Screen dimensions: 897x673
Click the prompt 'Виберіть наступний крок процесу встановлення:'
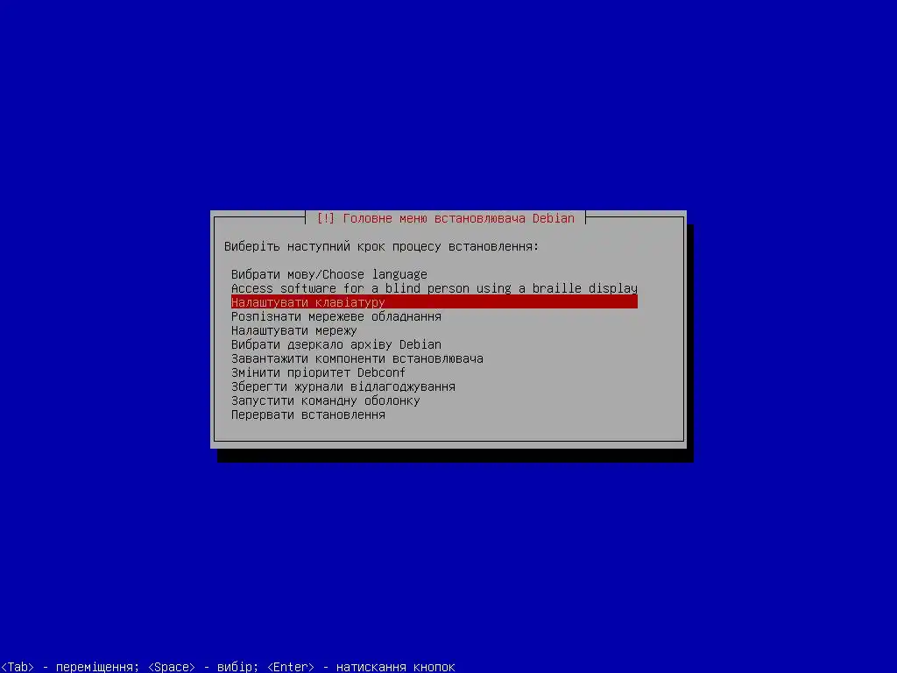(x=381, y=246)
